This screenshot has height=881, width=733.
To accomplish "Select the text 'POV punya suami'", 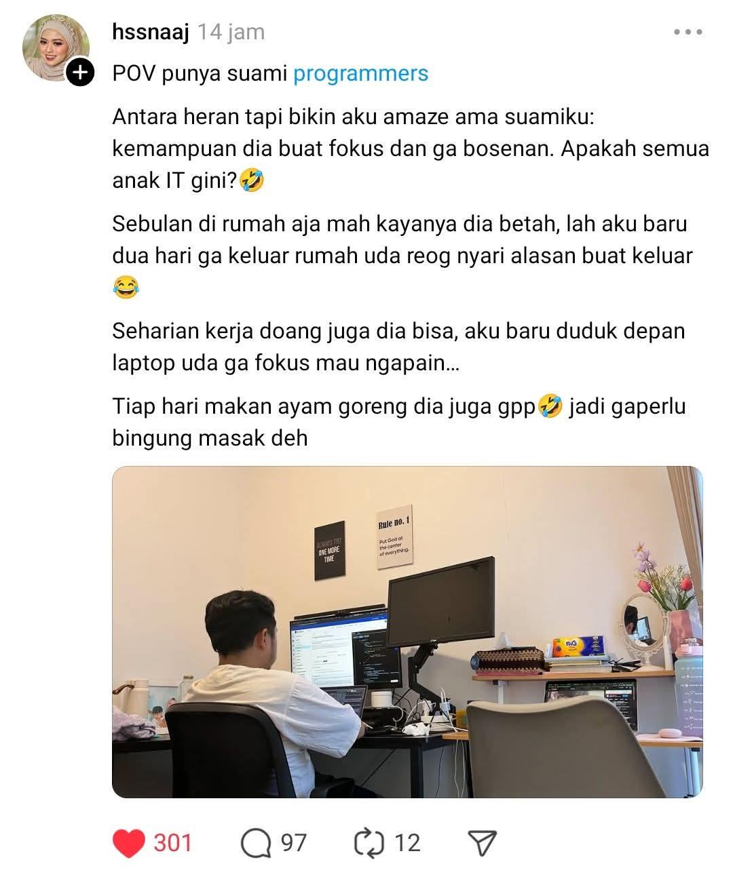I will click(x=200, y=73).
